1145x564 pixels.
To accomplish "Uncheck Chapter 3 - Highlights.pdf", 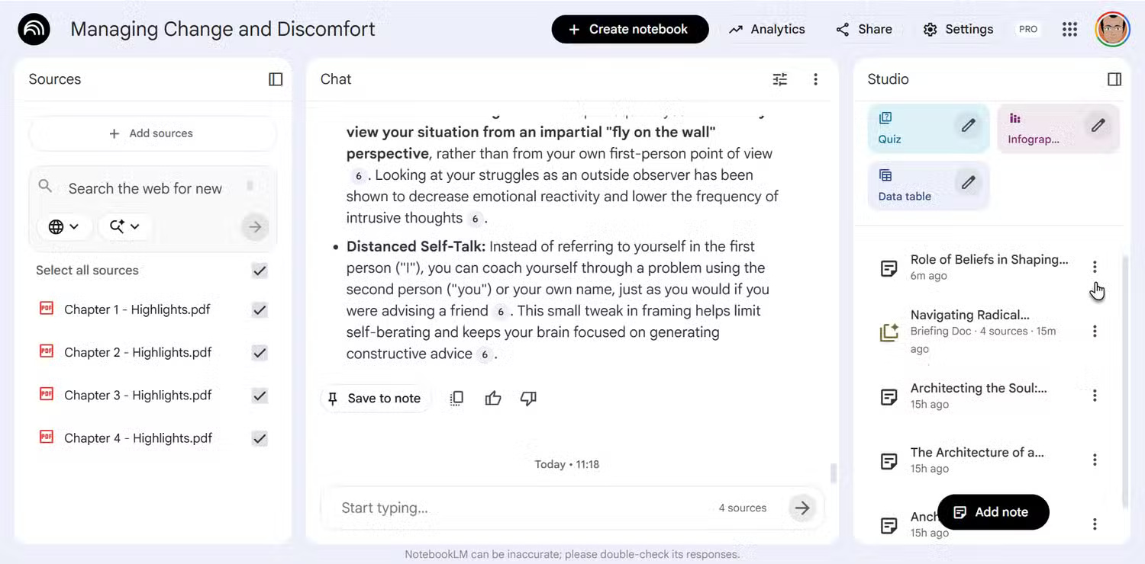I will [260, 396].
